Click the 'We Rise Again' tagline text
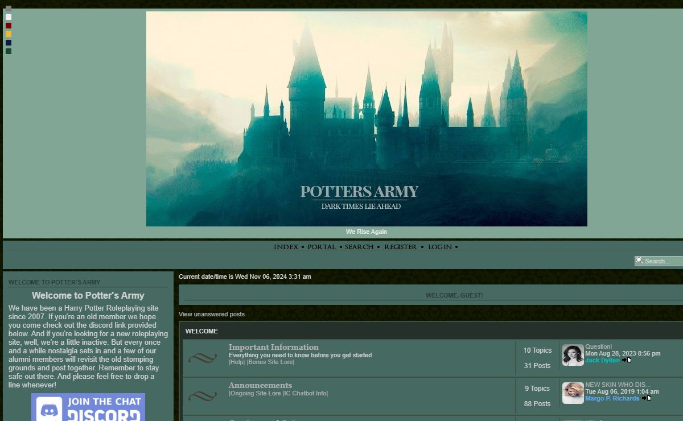The width and height of the screenshot is (683, 421). tap(367, 232)
